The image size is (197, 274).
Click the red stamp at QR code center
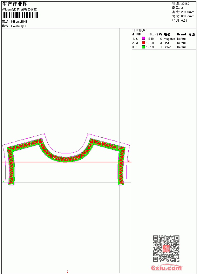coord(166,249)
